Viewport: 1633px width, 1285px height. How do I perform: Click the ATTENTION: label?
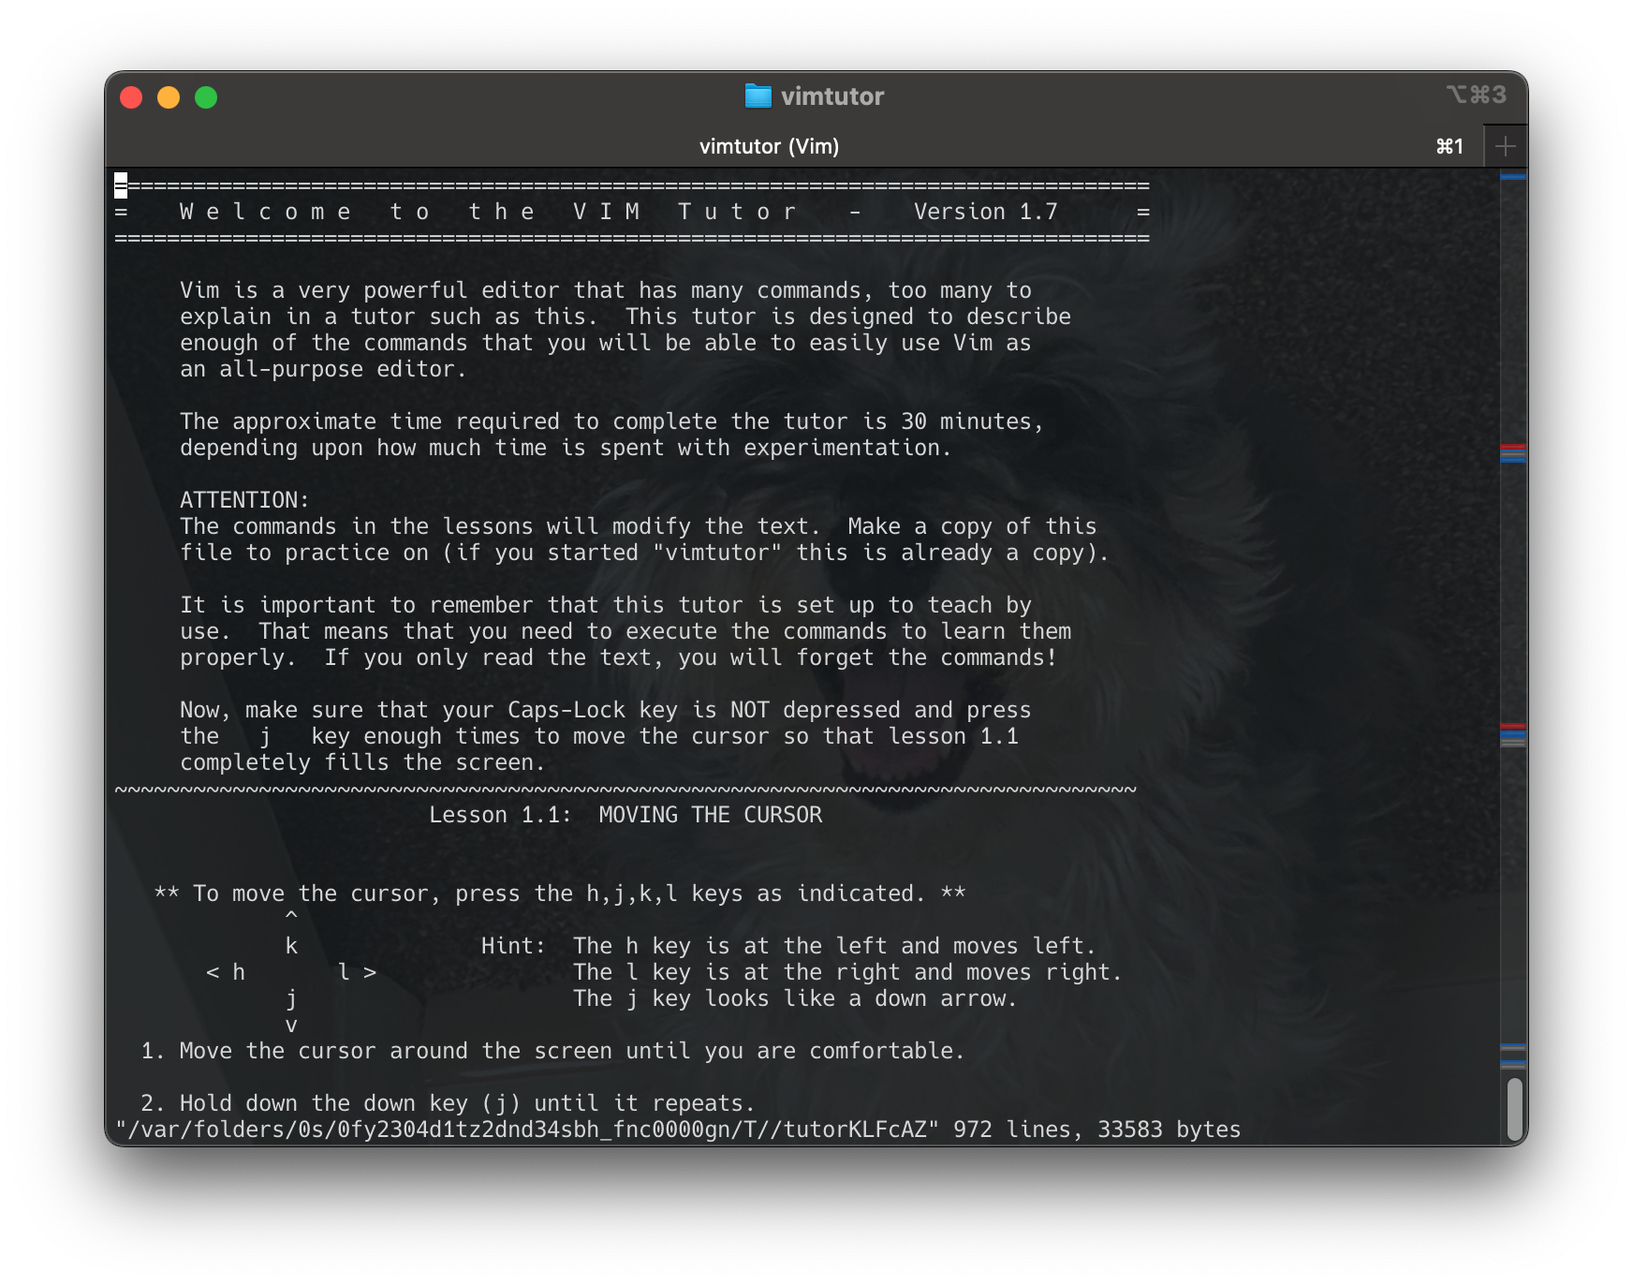[x=243, y=500]
